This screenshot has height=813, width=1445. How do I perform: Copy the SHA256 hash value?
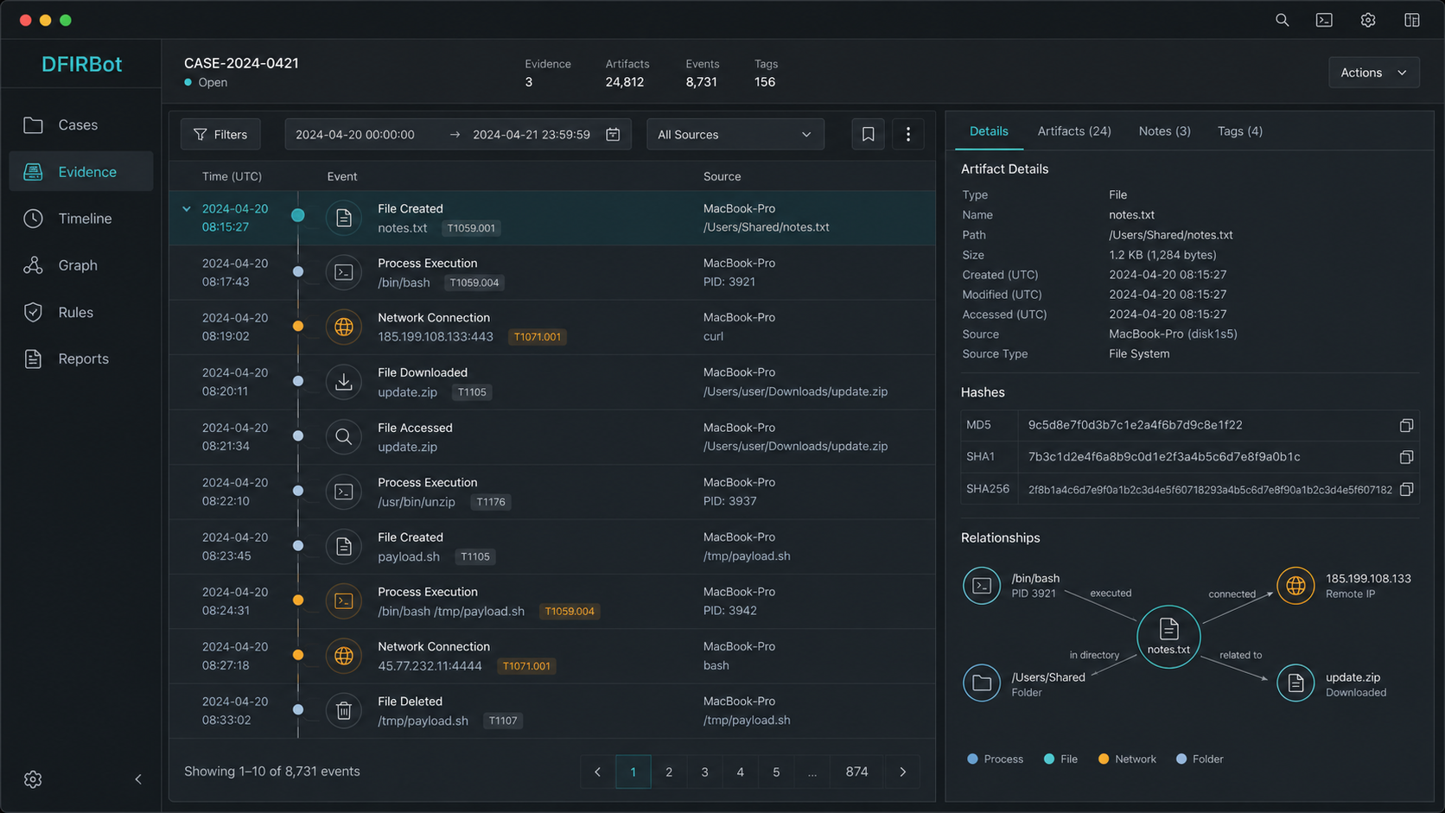(x=1406, y=490)
